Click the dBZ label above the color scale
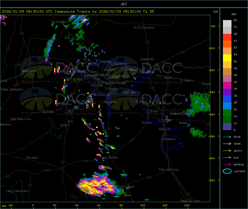 point(234,14)
